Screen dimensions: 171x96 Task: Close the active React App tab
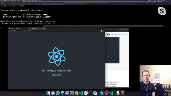tap(44, 29)
